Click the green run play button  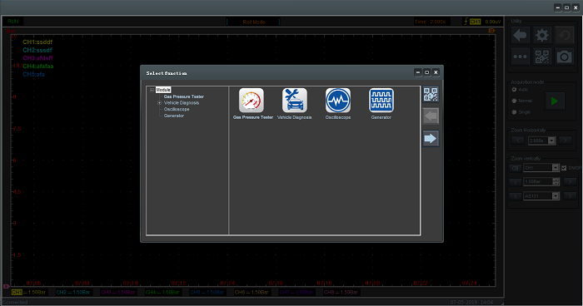coord(555,101)
